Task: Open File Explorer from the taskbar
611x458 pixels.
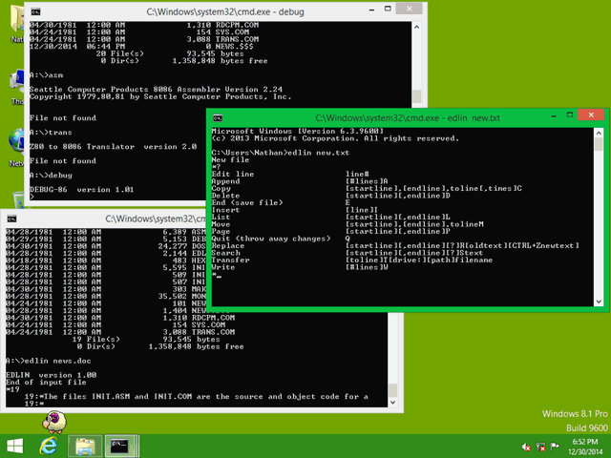Action: (85, 447)
